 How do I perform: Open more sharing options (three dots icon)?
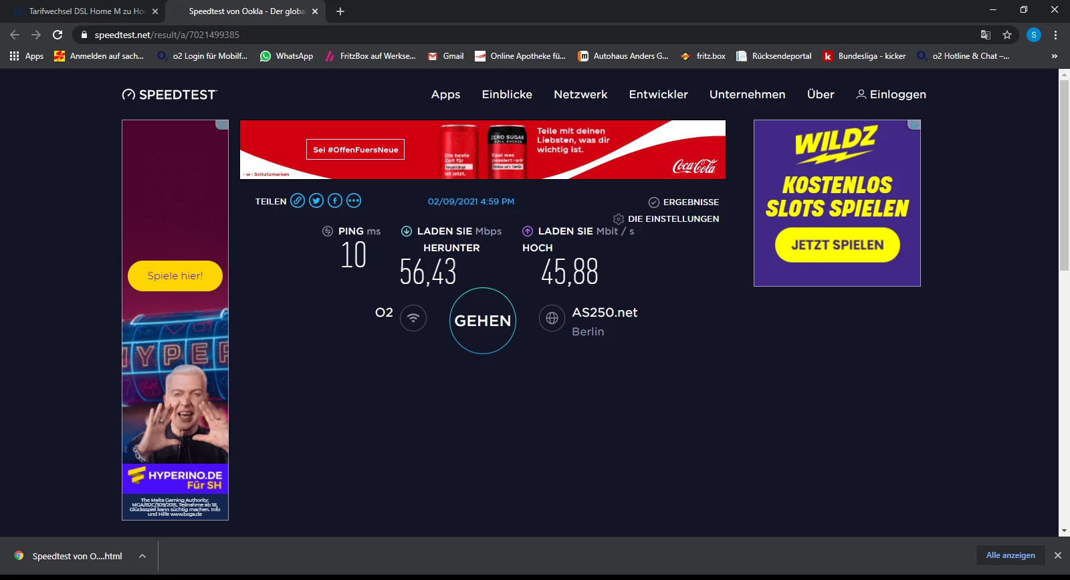point(354,200)
